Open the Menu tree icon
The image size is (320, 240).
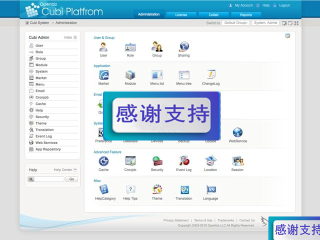184,75
